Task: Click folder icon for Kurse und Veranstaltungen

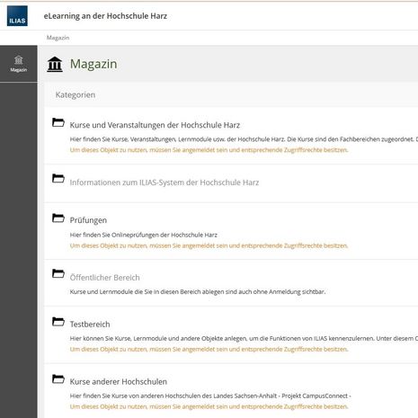Action: (58, 122)
